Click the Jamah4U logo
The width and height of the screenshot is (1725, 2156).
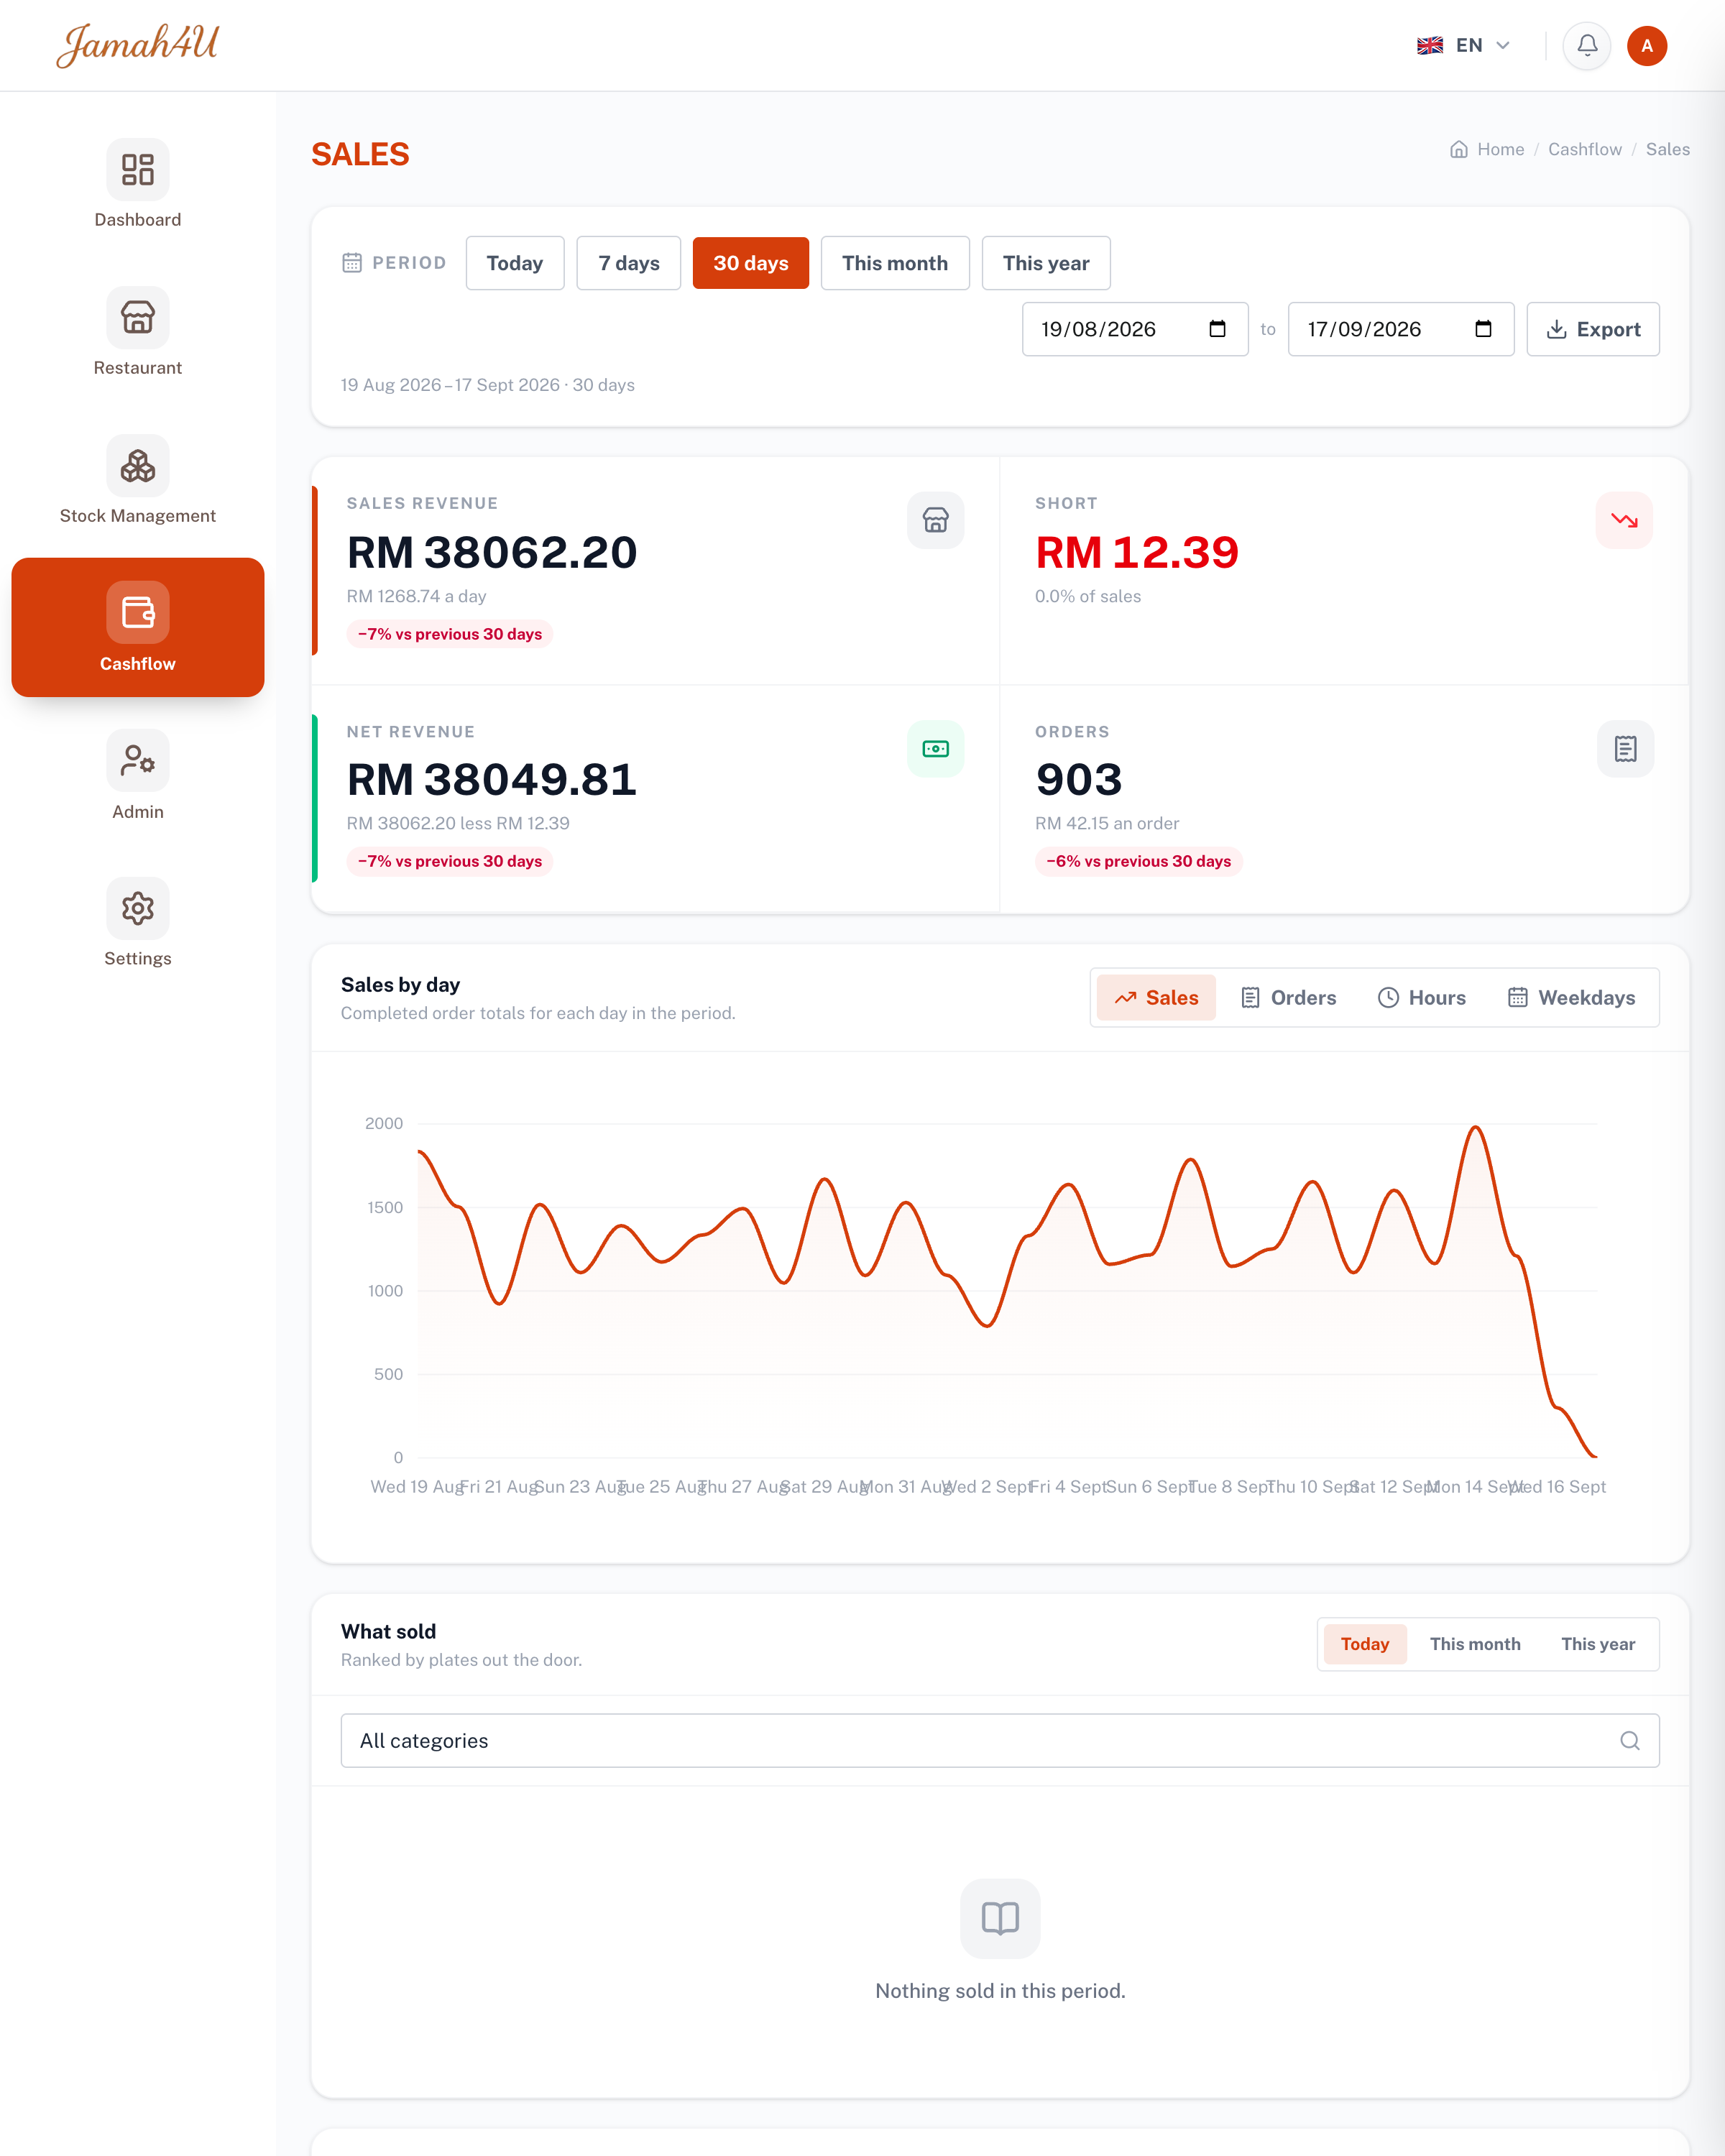137,45
